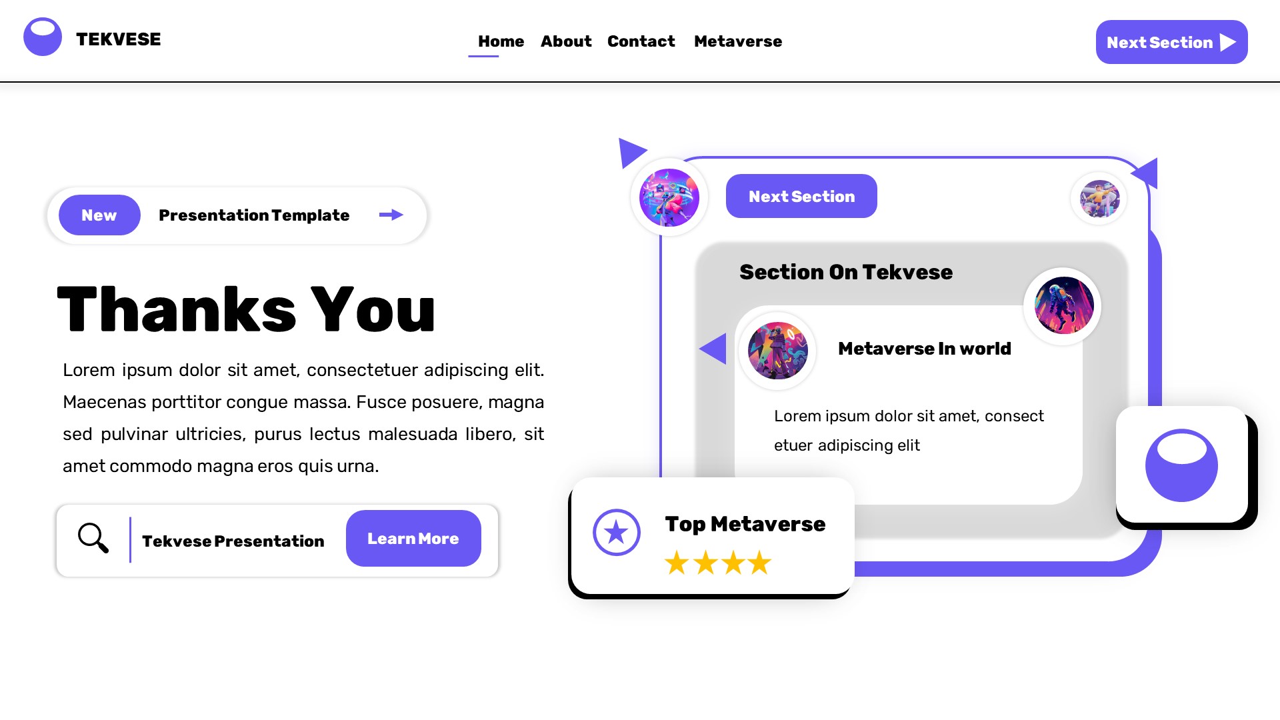Click the Learn More button
1280x720 pixels.
pos(413,539)
